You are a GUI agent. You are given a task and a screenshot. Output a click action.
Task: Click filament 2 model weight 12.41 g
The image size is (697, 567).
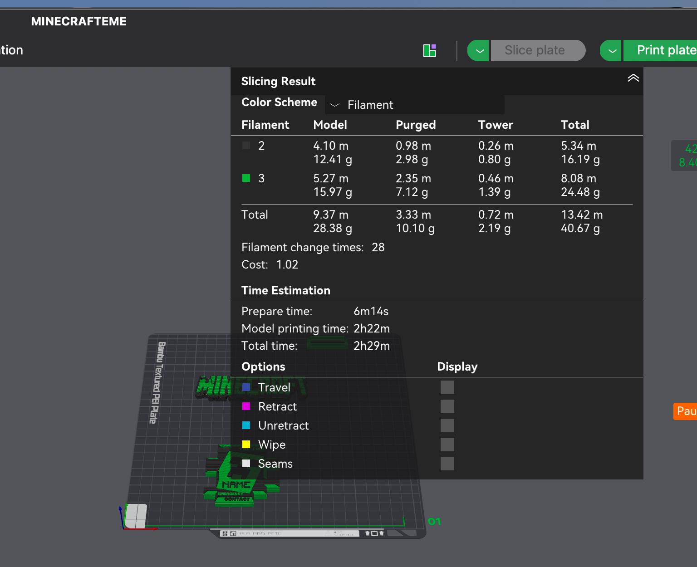click(x=333, y=160)
